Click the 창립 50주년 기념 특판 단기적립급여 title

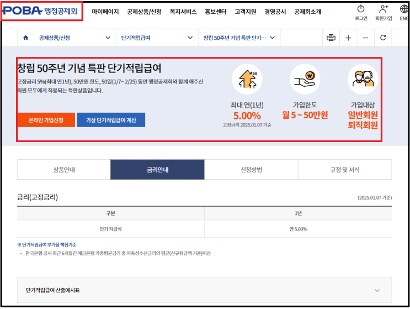pos(89,68)
